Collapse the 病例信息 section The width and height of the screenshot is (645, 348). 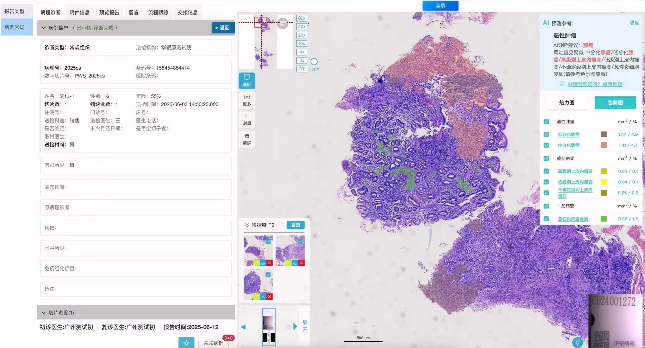coord(43,28)
